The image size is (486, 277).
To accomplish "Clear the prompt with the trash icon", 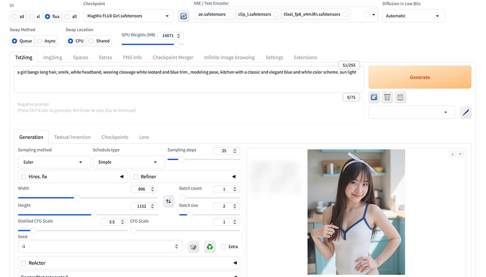I will 387,97.
